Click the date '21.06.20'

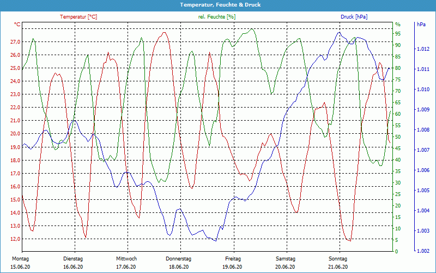point(338,267)
